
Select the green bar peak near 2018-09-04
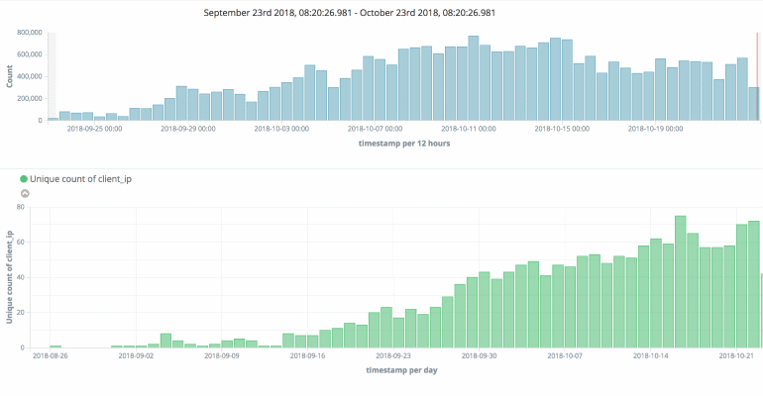point(165,341)
